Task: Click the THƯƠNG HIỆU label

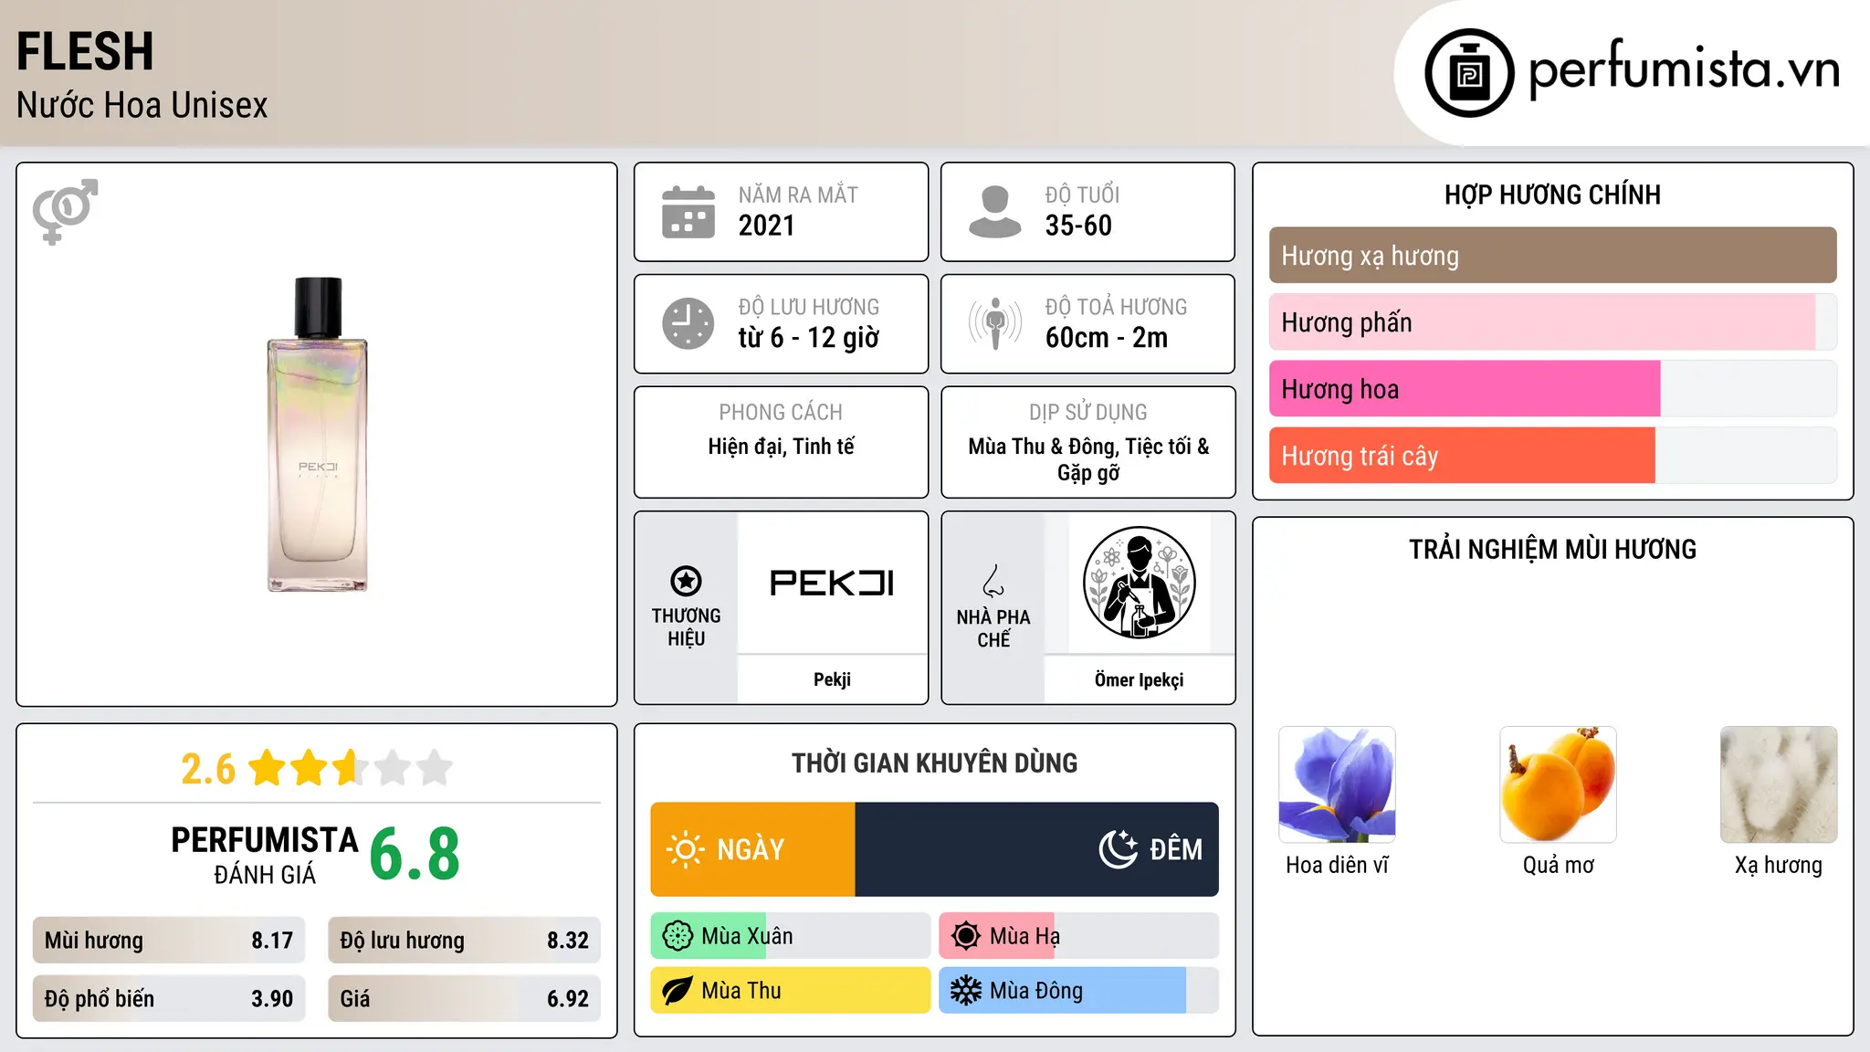Action: coord(686,627)
